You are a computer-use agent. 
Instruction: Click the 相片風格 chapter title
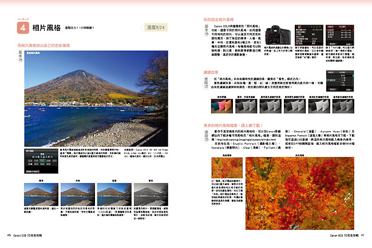[47, 26]
